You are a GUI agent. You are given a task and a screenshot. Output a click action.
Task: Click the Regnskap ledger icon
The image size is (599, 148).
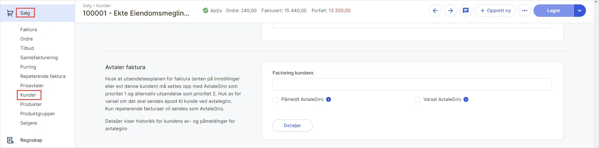[10, 140]
